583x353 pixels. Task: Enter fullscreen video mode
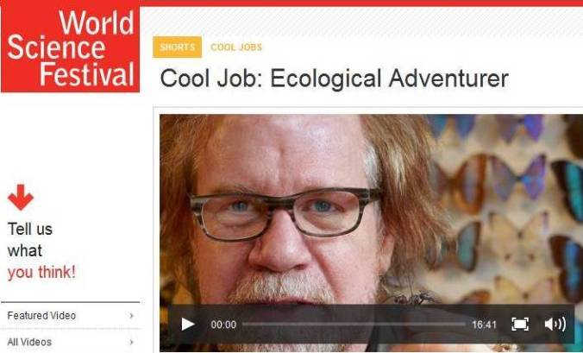point(520,324)
